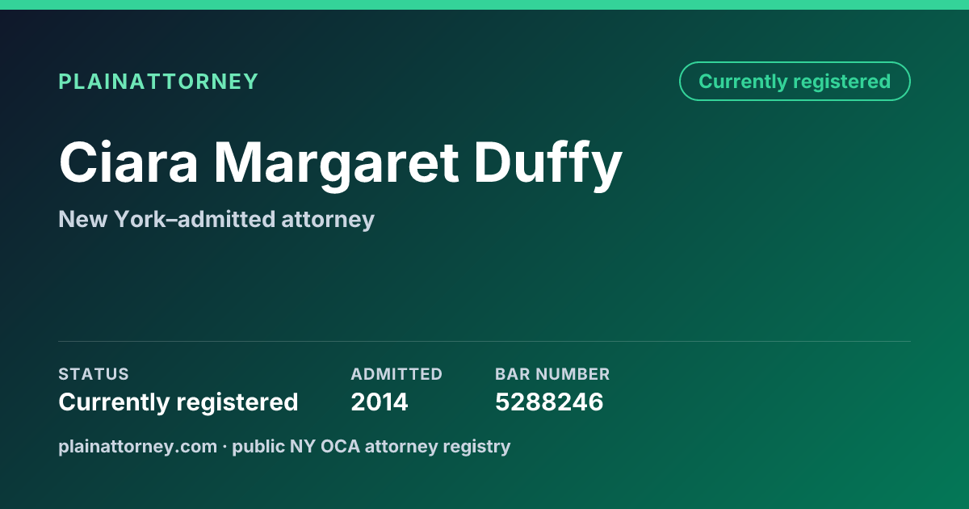This screenshot has height=509, width=969.
Task: Click the ADMITTED label
Action: pos(396,374)
